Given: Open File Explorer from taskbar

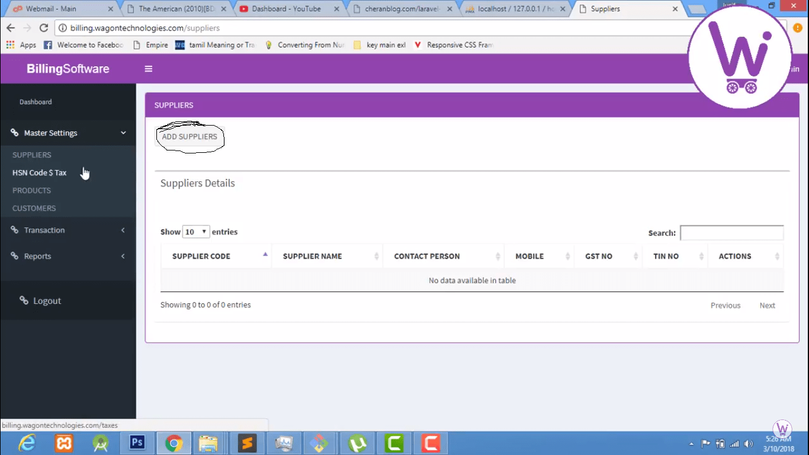Looking at the screenshot, I should 208,443.
